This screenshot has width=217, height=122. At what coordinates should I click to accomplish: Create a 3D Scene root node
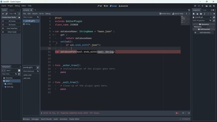click(x=11, y=25)
